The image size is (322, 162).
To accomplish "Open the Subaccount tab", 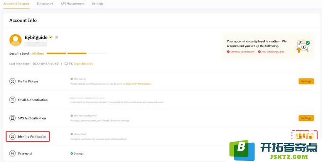I will click(x=45, y=4).
